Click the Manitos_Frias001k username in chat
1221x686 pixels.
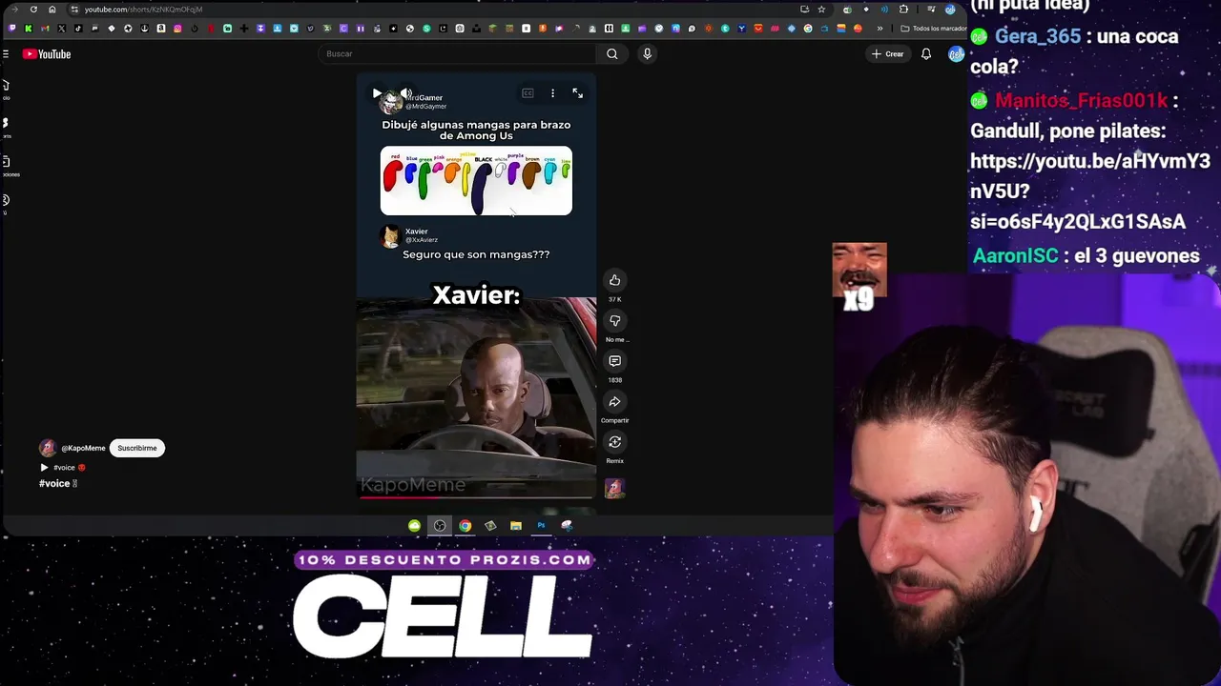[1082, 100]
